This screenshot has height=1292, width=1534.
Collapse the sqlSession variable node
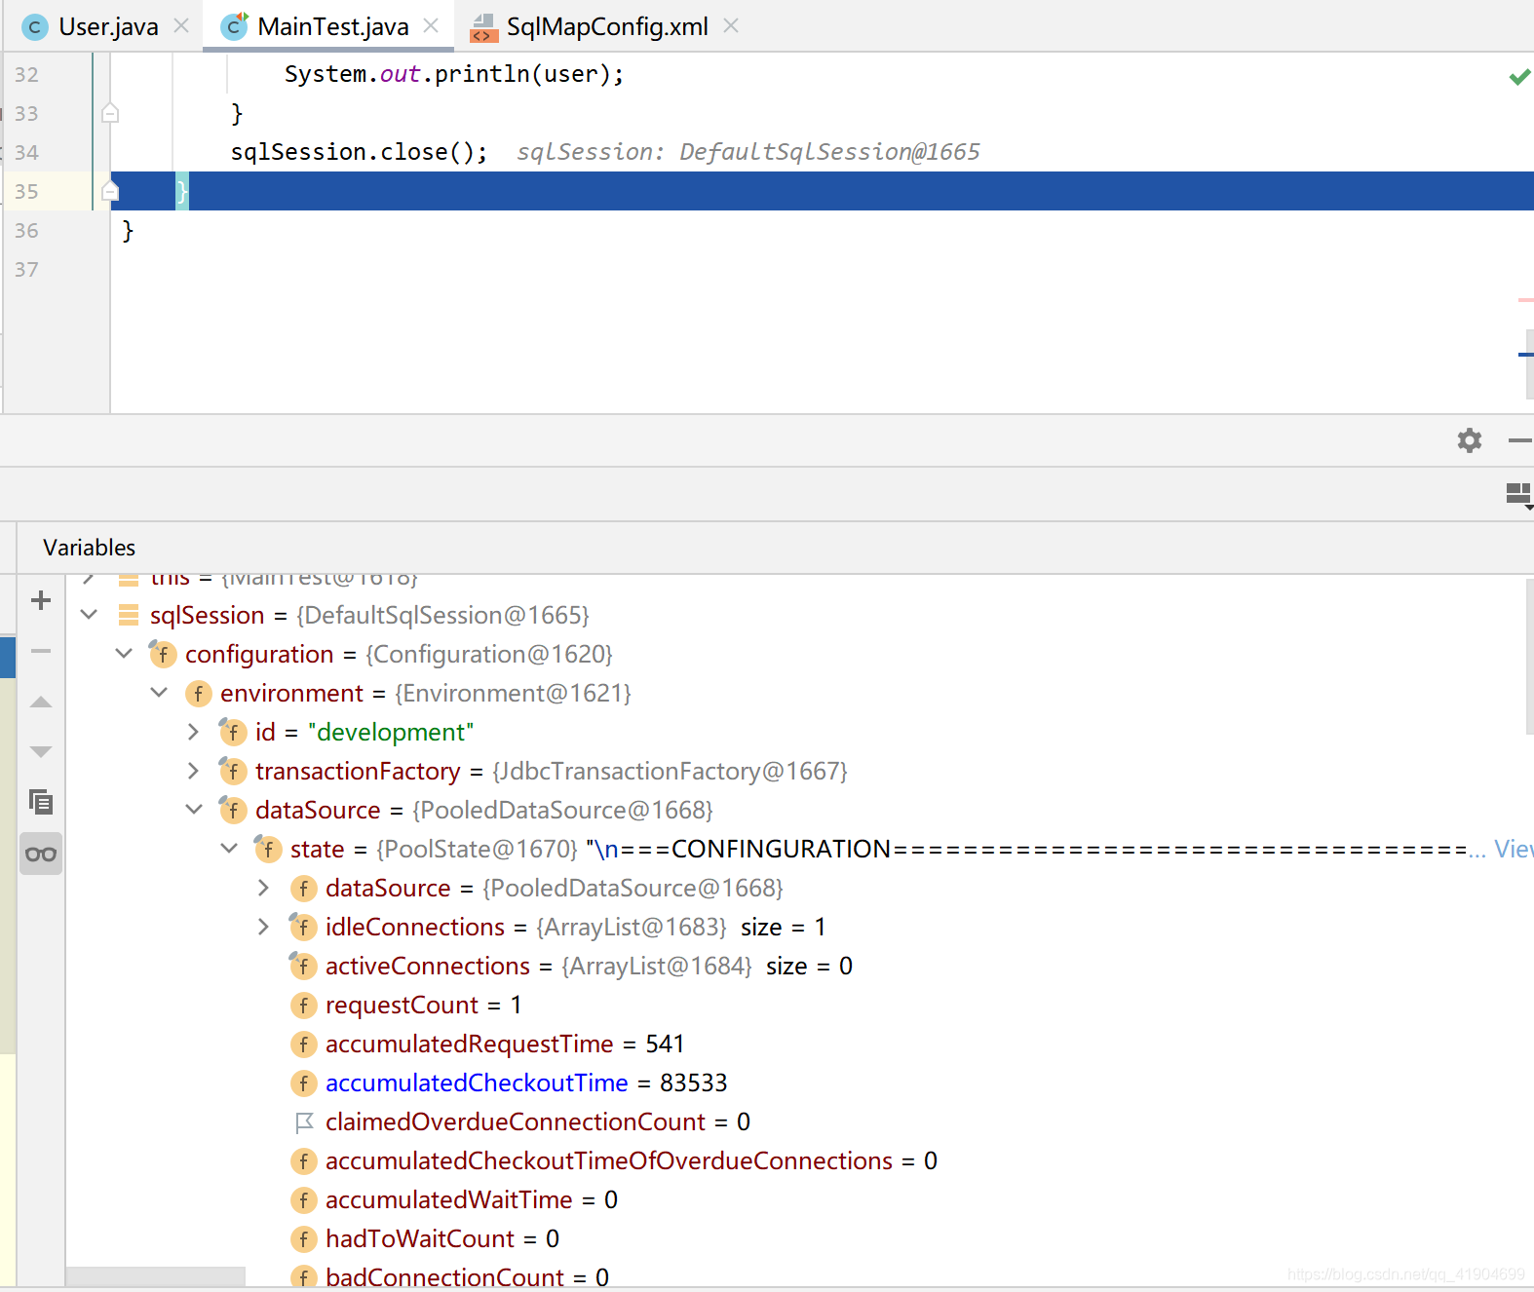coord(89,615)
